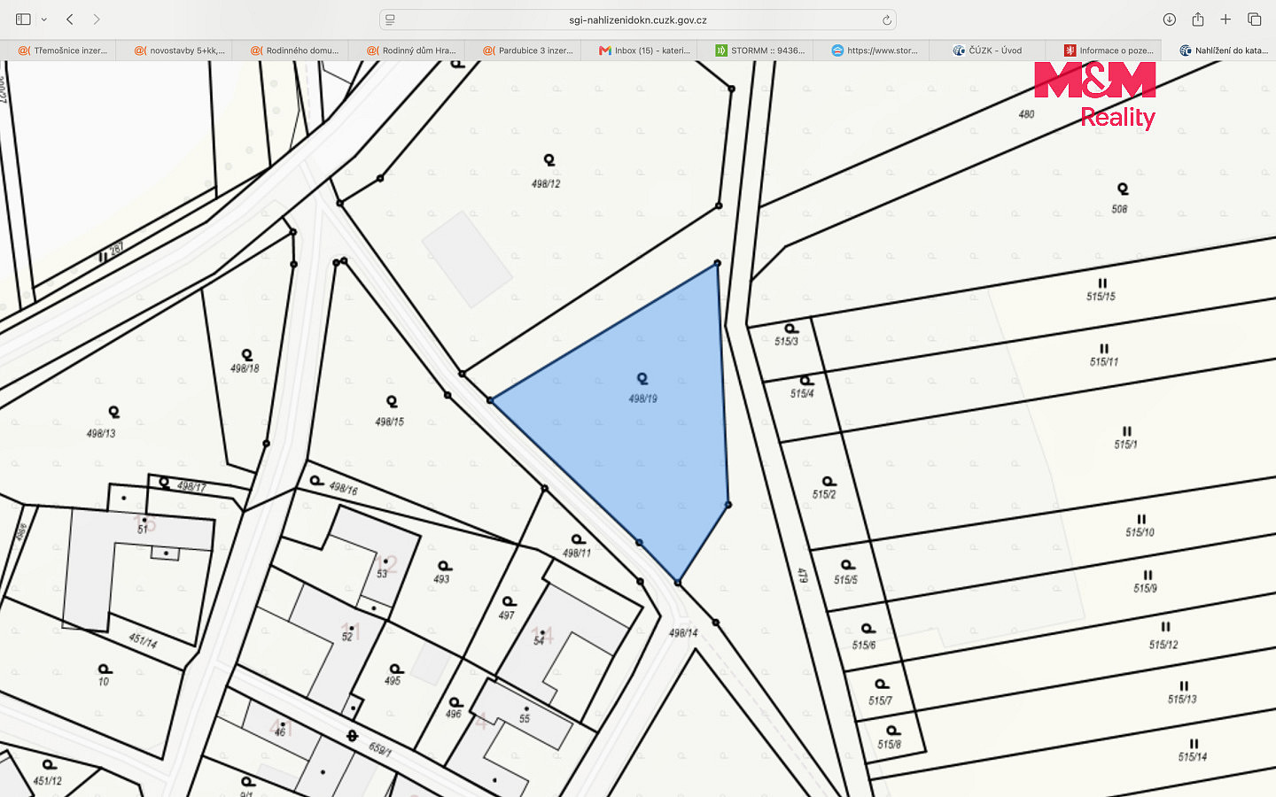
Task: Toggle the Safari sidebar icon
Action: pyautogui.click(x=23, y=19)
